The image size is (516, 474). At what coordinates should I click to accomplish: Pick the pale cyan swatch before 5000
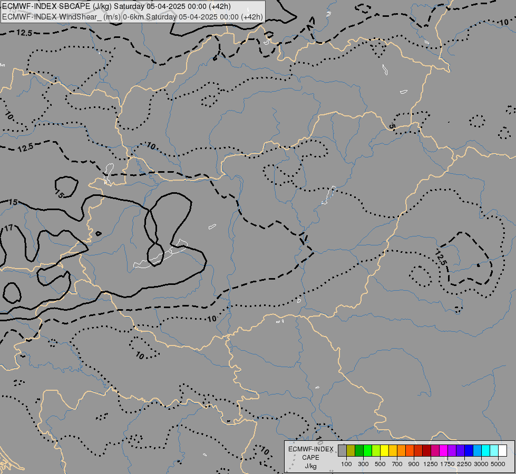pos(494,450)
